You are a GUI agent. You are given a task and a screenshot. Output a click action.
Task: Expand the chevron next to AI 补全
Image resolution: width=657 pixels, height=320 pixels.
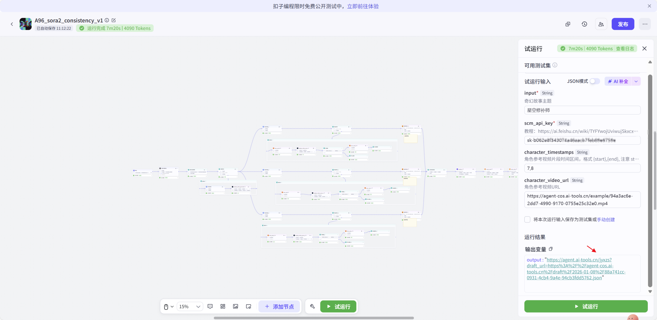(x=636, y=81)
